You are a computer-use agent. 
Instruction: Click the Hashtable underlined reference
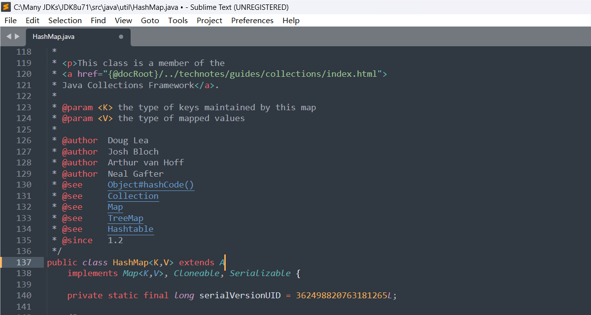131,229
